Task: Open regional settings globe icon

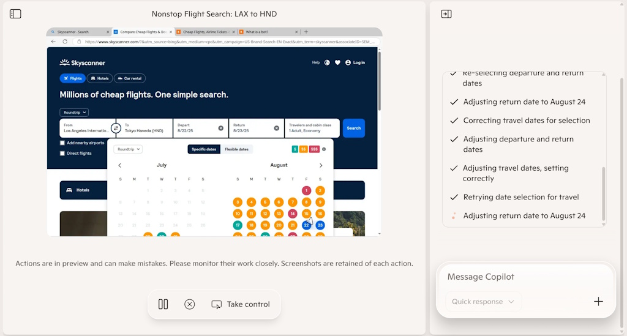Action: click(327, 62)
